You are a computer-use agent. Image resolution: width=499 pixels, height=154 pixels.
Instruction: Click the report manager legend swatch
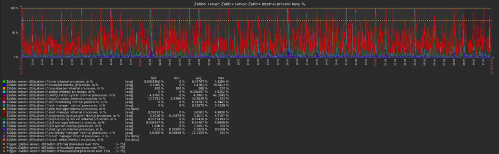[4, 136]
